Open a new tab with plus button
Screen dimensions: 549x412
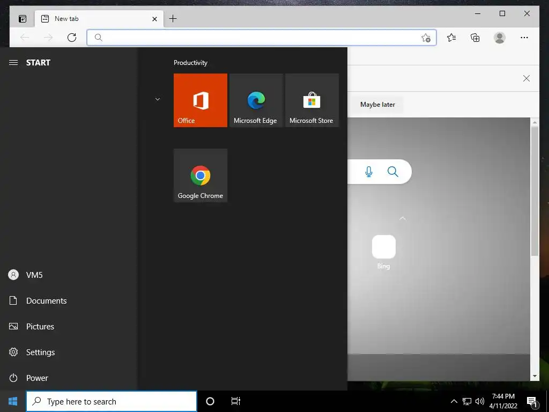pyautogui.click(x=173, y=19)
